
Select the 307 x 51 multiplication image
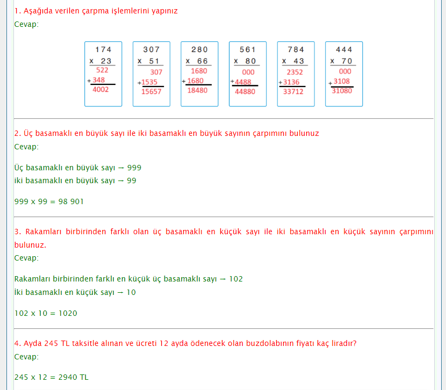[152, 74]
